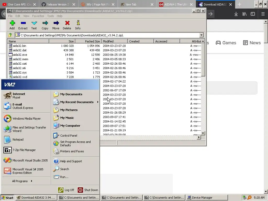
Task: Click the Move toolbar icon
Action: pyautogui.click(x=56, y=25)
